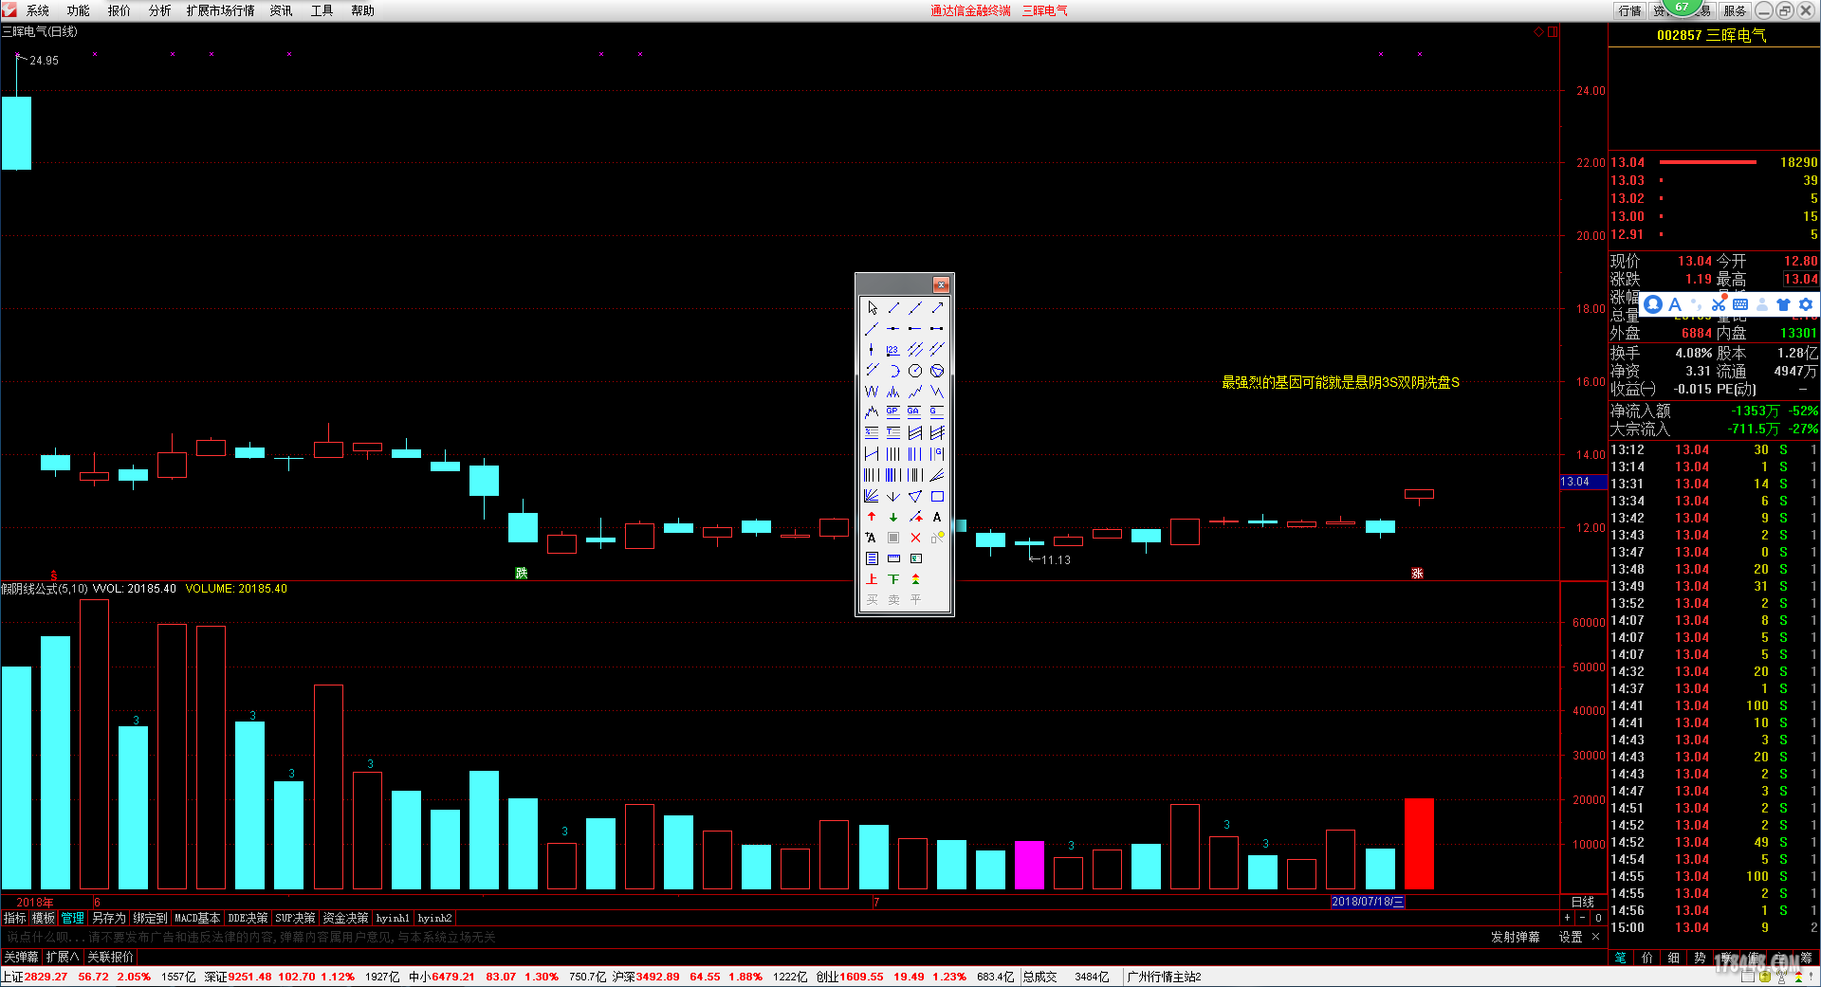1821x987 pixels.
Task: Click the 服务 button at top right
Action: click(1735, 10)
